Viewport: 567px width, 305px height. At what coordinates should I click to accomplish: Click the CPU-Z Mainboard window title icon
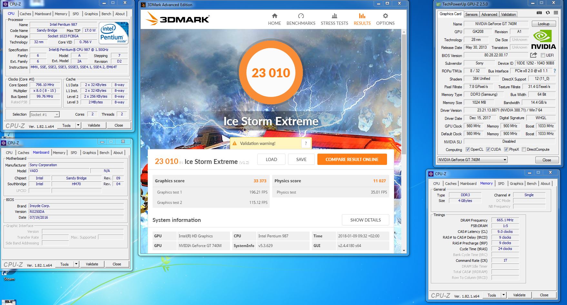coord(4,143)
